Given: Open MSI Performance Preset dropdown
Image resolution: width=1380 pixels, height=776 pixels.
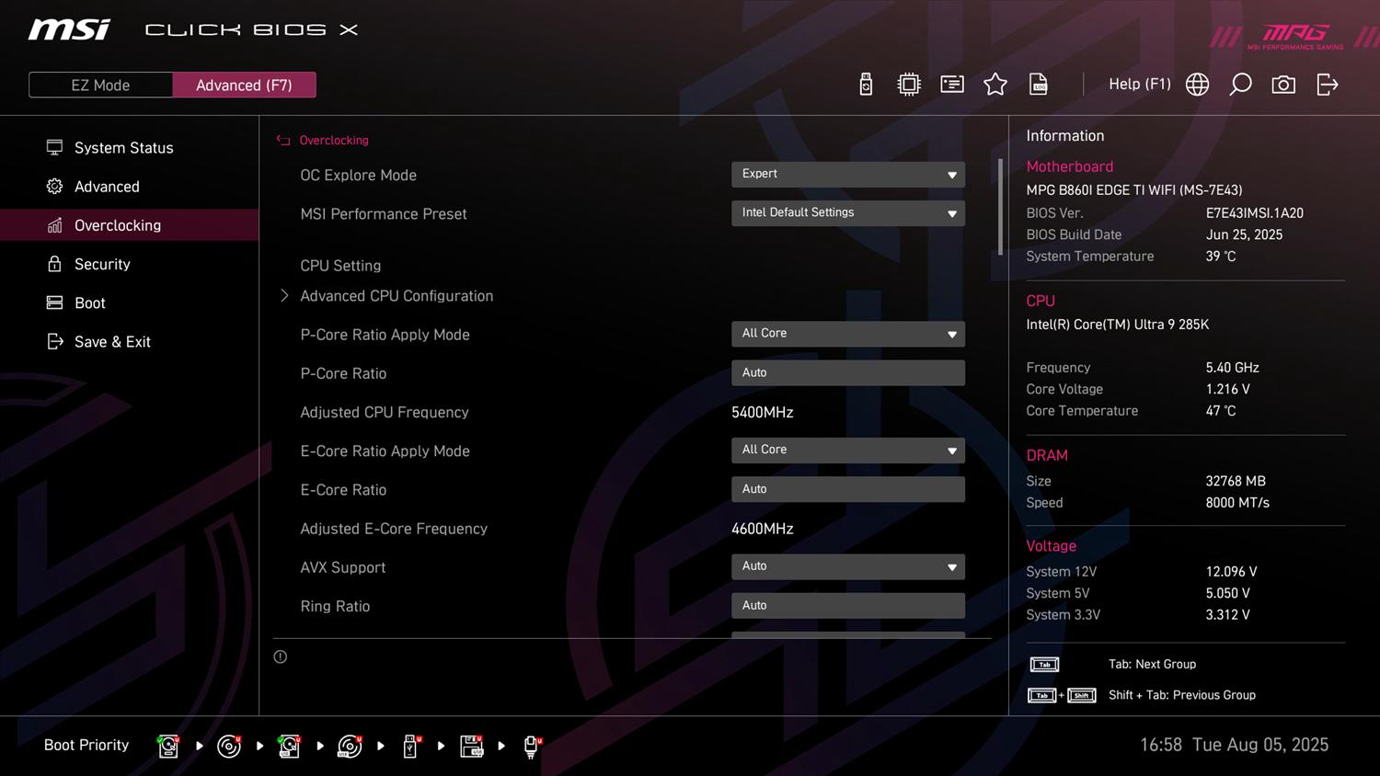Looking at the screenshot, I should [x=847, y=212].
